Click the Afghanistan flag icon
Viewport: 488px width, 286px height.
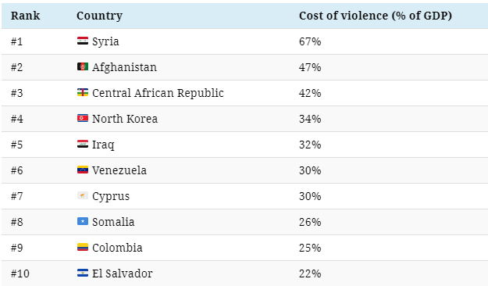83,66
